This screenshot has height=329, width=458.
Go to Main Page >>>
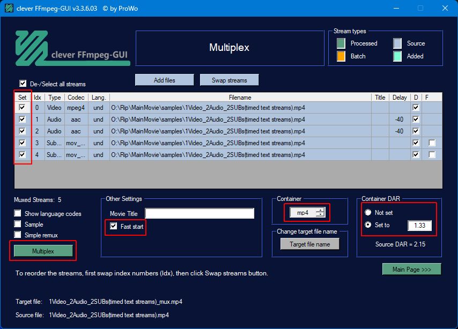click(x=411, y=269)
